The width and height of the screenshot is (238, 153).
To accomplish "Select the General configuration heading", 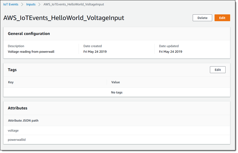I will [x=29, y=34].
